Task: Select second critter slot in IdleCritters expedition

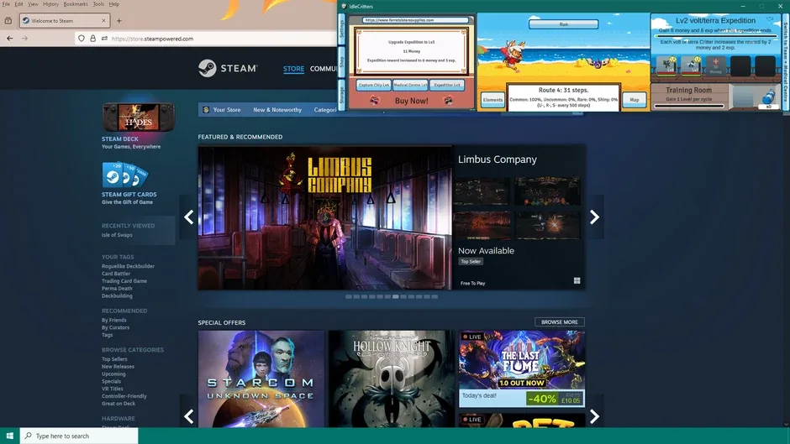Action: click(x=691, y=66)
